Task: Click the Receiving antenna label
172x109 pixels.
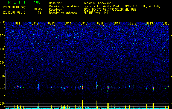Action: (x=63, y=13)
